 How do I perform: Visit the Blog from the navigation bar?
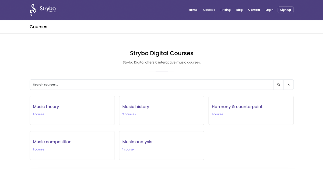coord(239,10)
